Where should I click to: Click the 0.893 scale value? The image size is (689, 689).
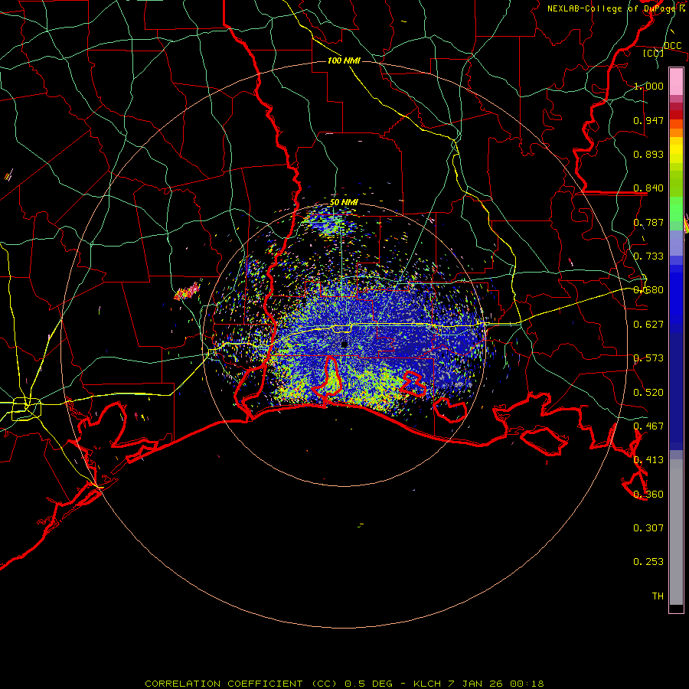click(x=648, y=154)
